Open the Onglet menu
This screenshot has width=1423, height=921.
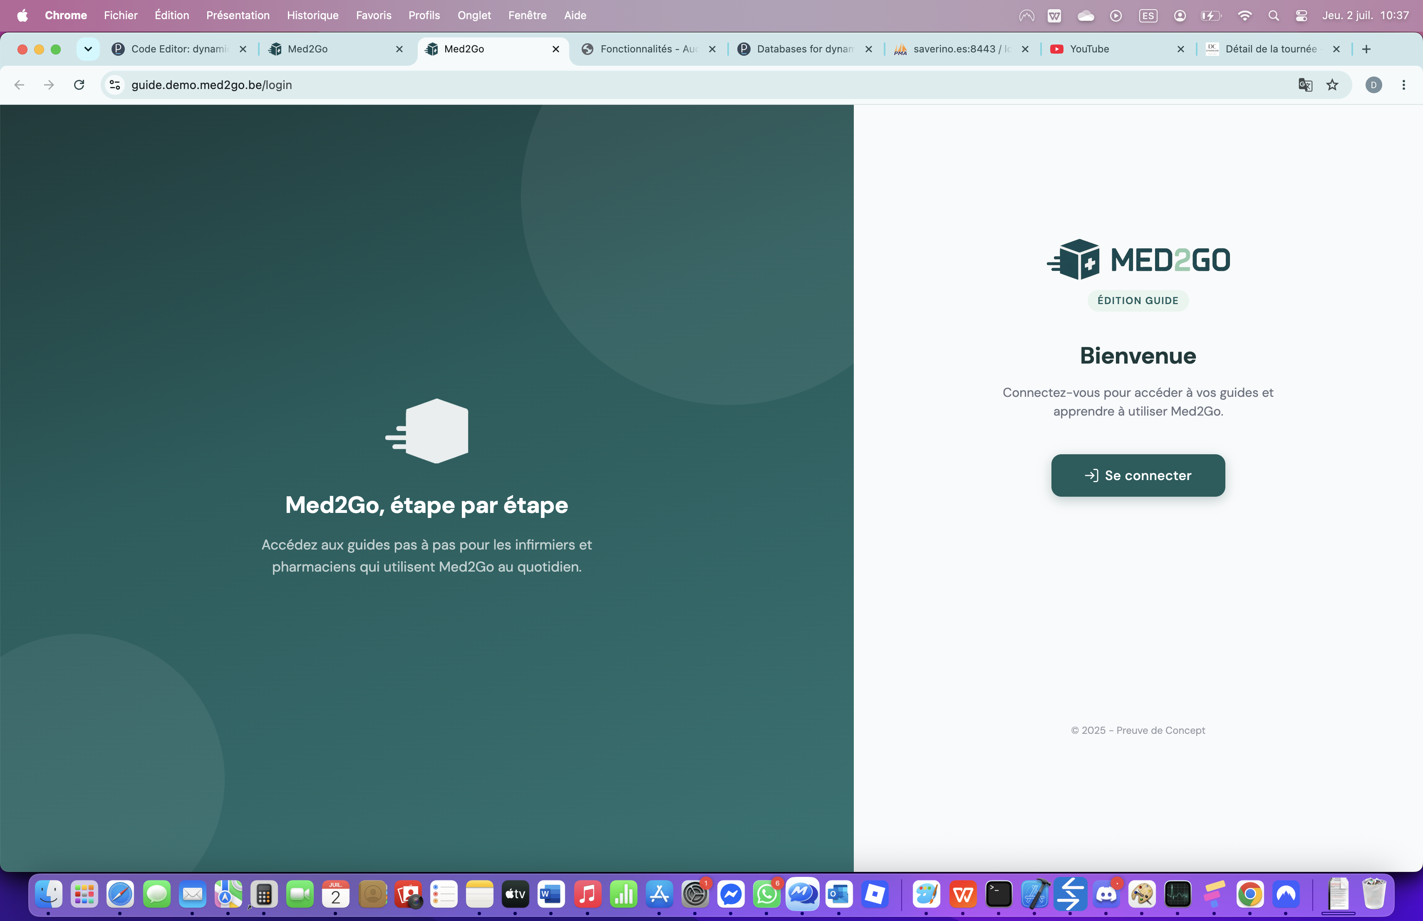pos(474,15)
